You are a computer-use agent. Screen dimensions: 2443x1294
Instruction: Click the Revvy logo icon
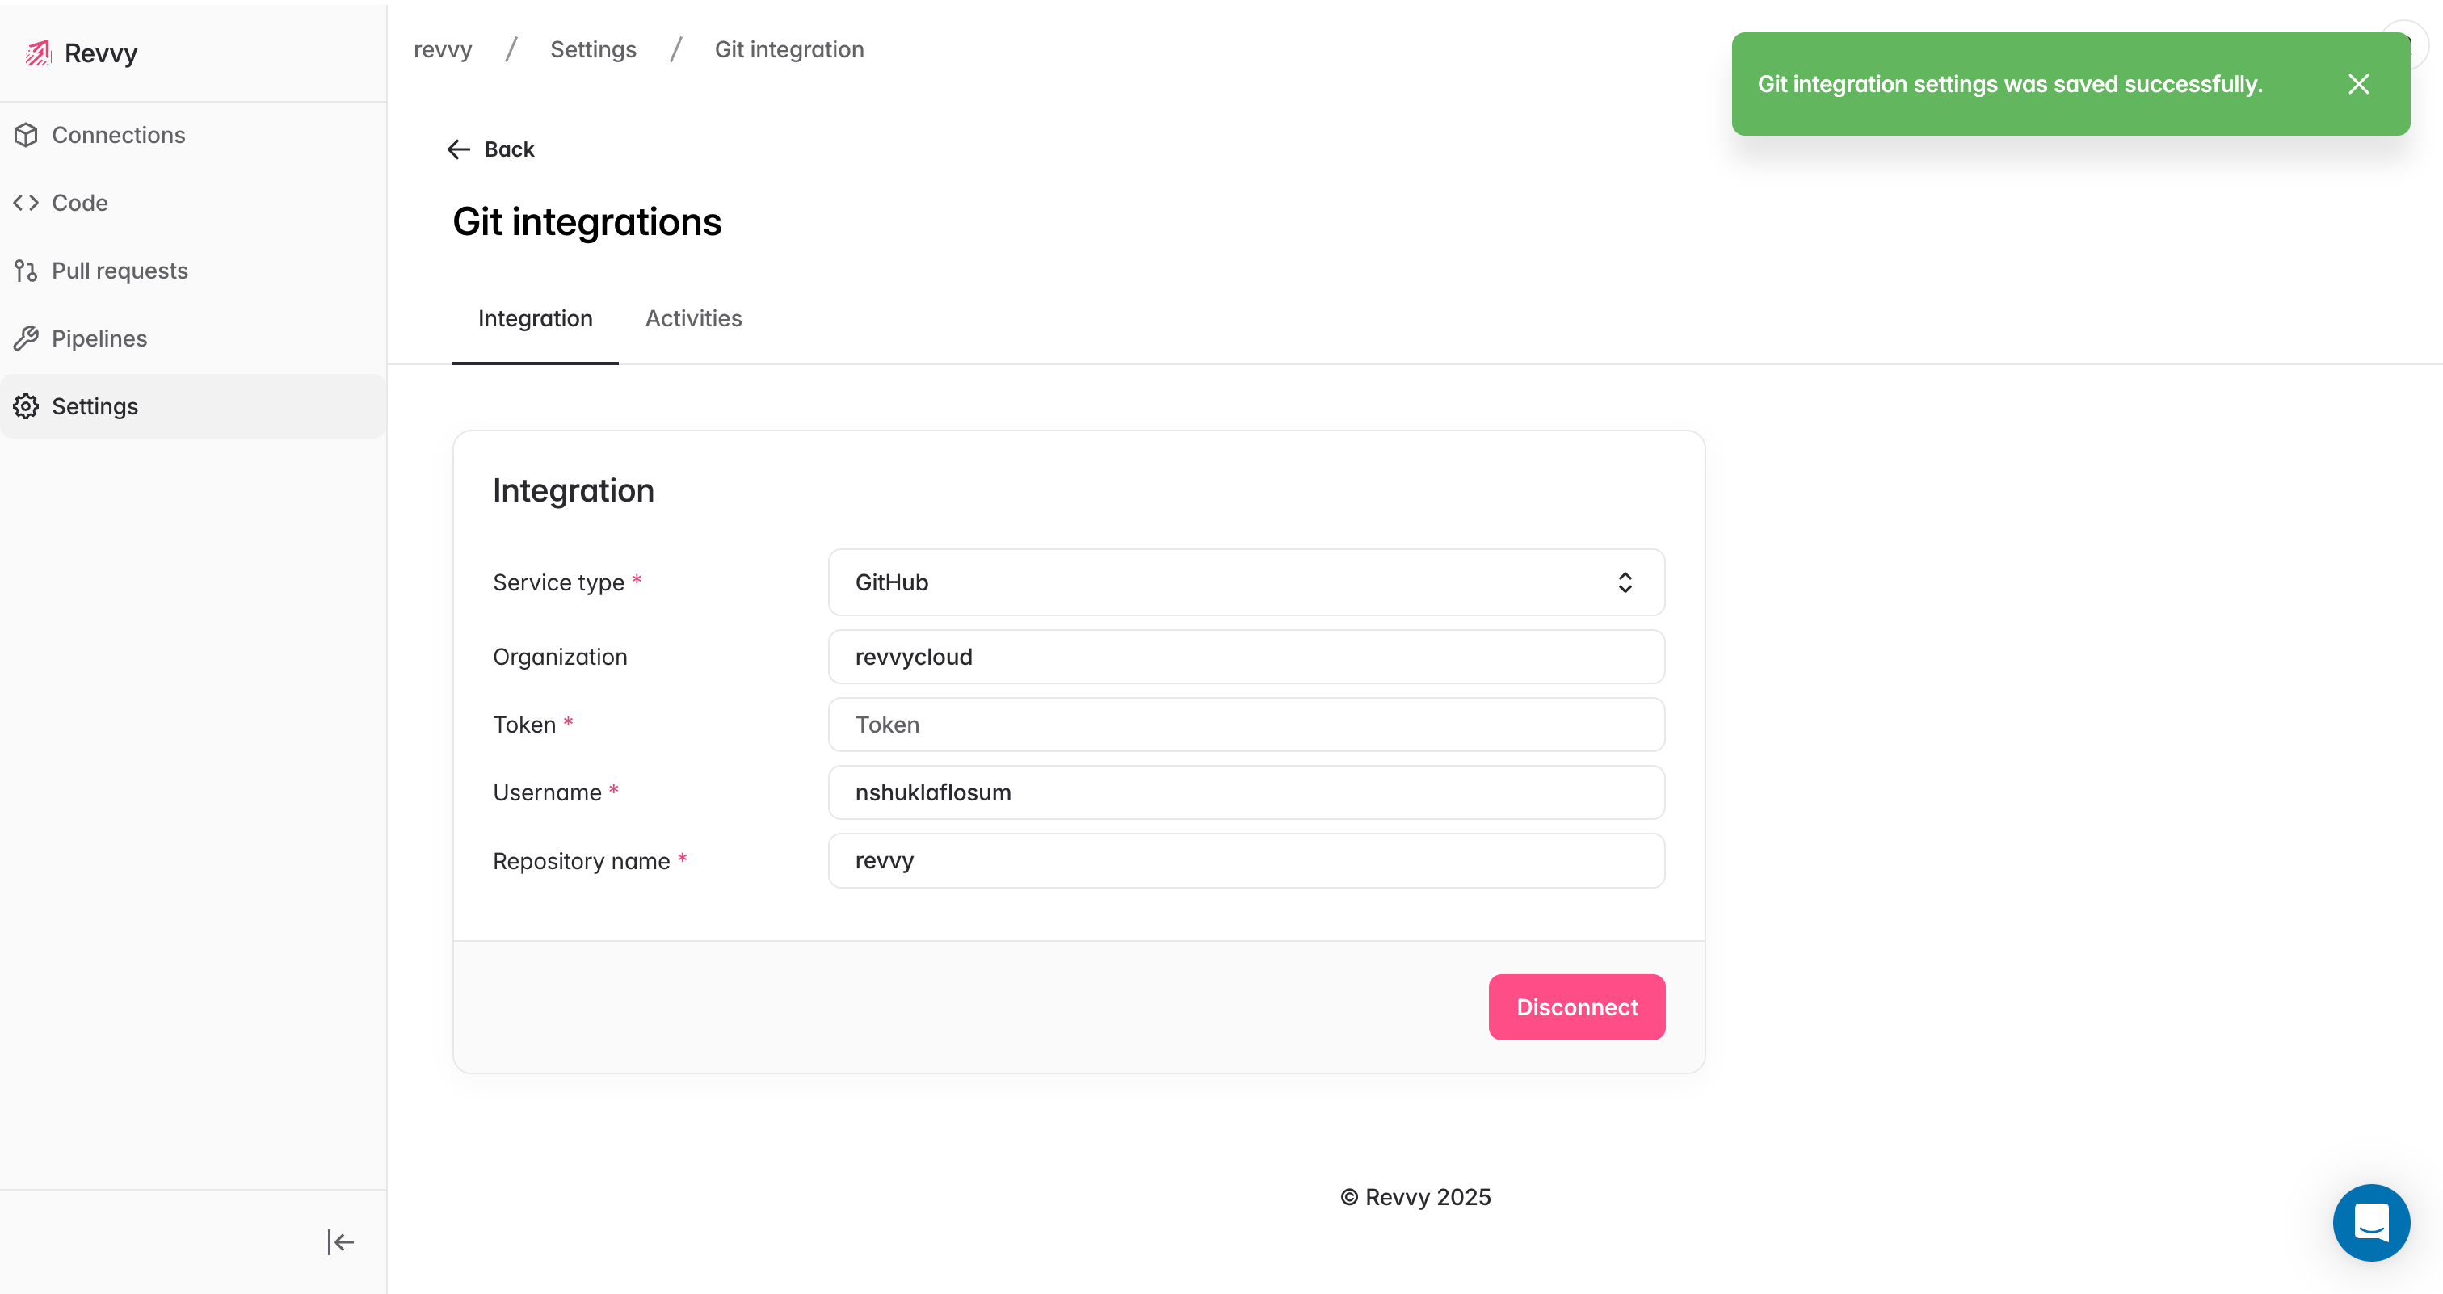(38, 53)
